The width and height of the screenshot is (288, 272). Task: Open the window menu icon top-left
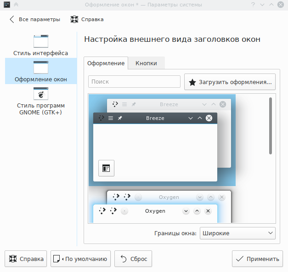pos(7,5)
